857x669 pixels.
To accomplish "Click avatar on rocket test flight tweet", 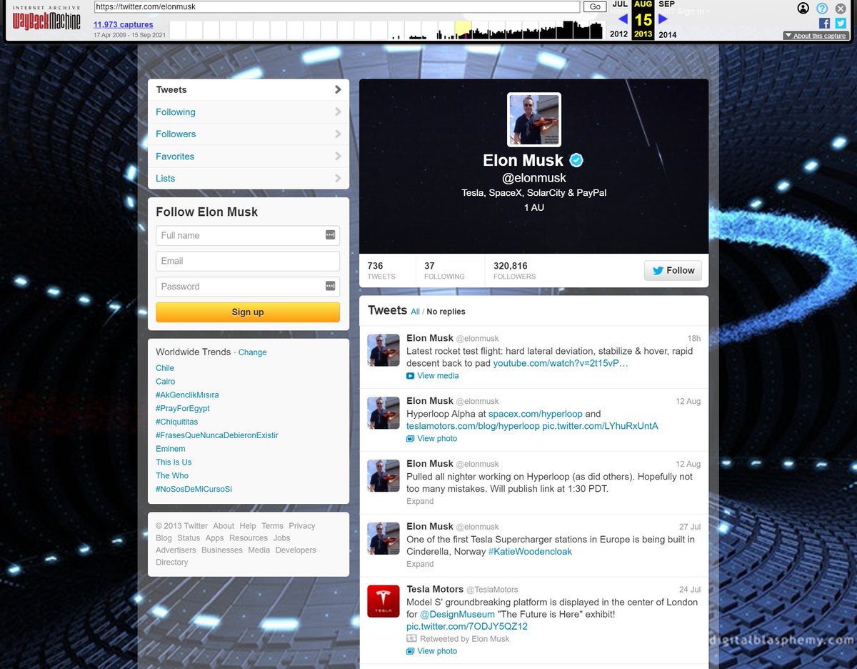I will pos(384,350).
